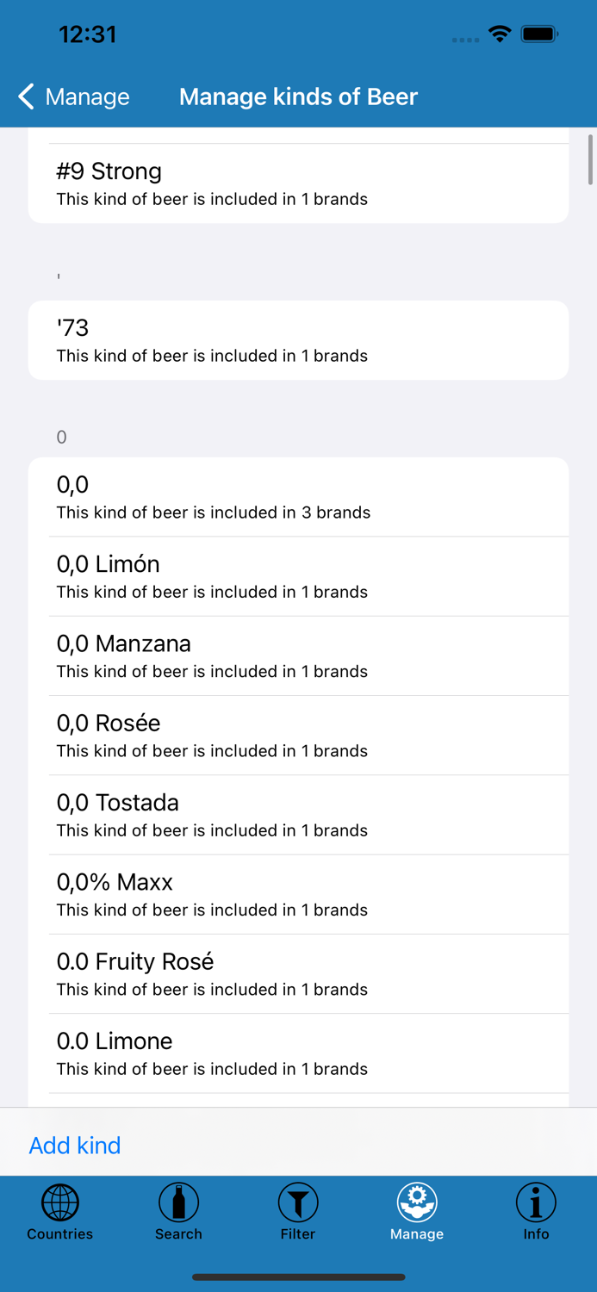The height and width of the screenshot is (1292, 597).
Task: Open the Info icon
Action: coord(536,1202)
